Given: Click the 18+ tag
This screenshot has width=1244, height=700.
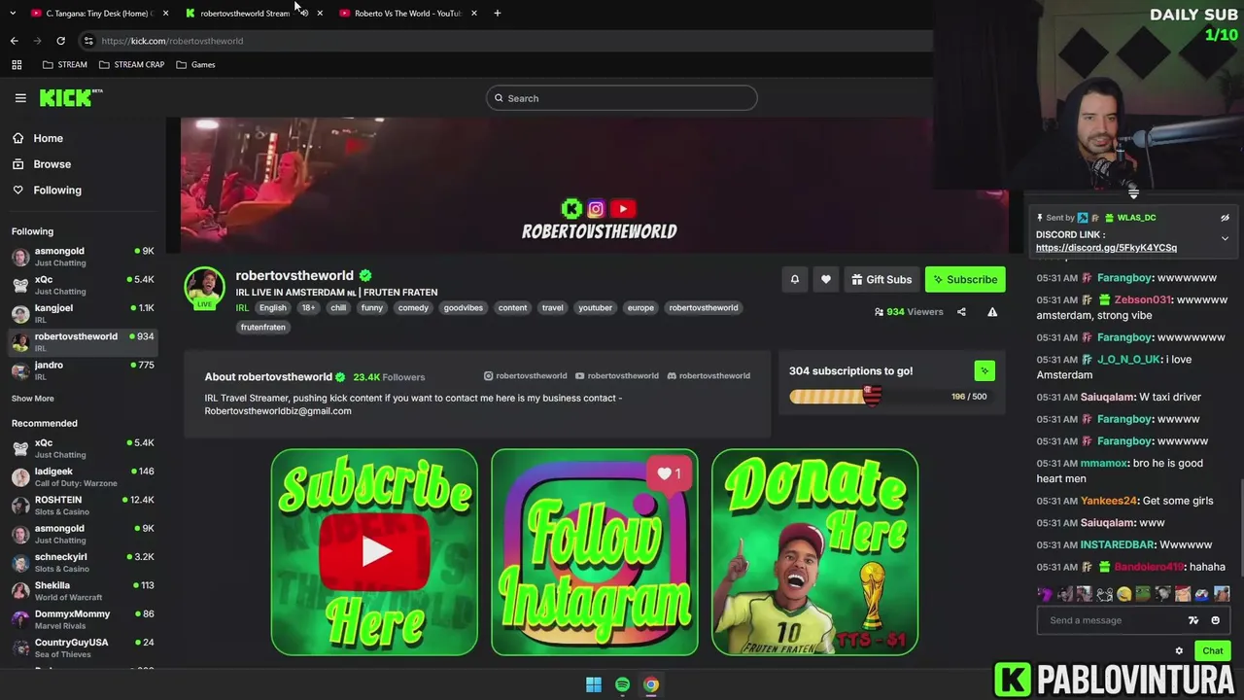Looking at the screenshot, I should point(308,308).
